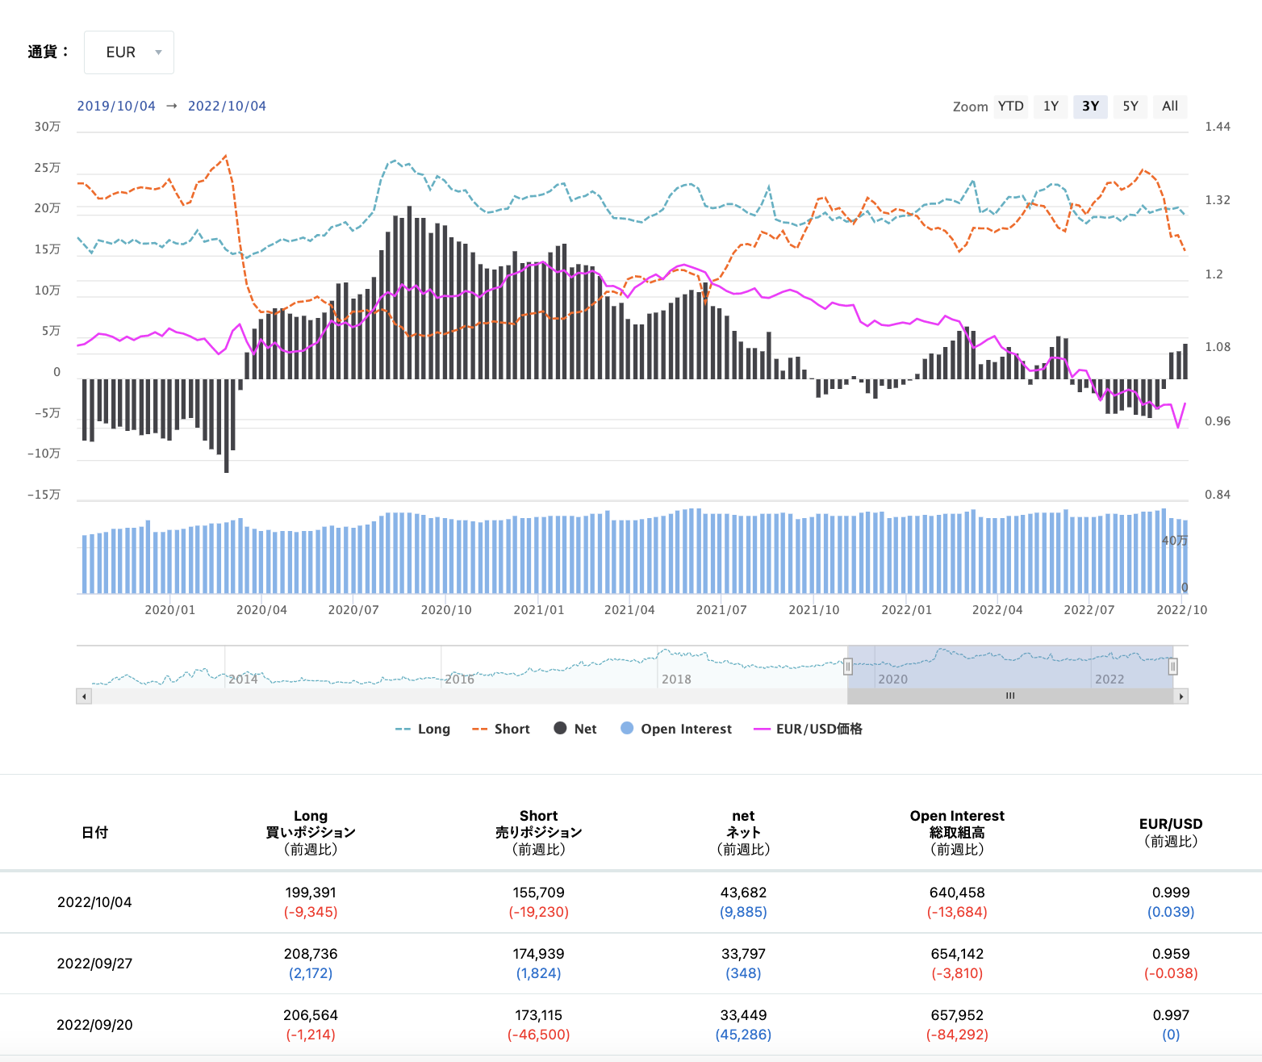
Task: Click the 日付 column header
Action: (x=94, y=833)
